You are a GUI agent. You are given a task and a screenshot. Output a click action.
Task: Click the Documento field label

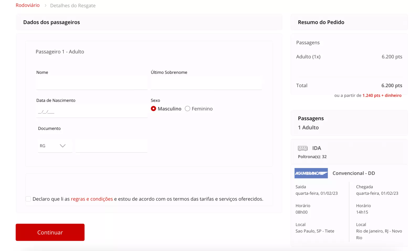click(49, 129)
